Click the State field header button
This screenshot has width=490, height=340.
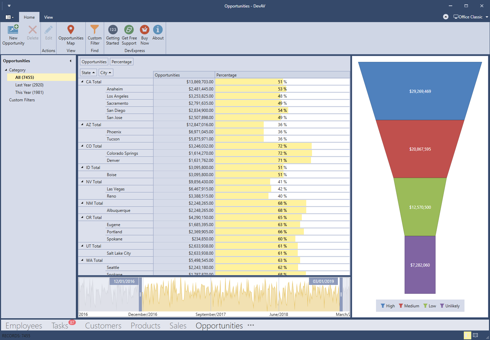point(88,73)
